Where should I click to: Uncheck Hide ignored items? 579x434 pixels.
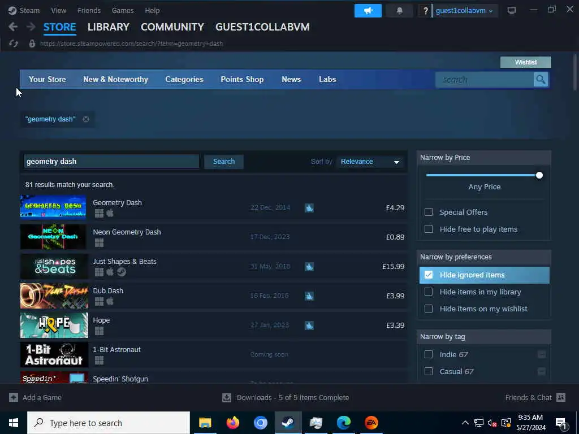tap(429, 275)
